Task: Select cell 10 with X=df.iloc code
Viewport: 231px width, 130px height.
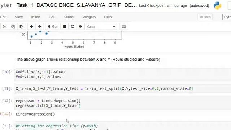Action: point(123,74)
